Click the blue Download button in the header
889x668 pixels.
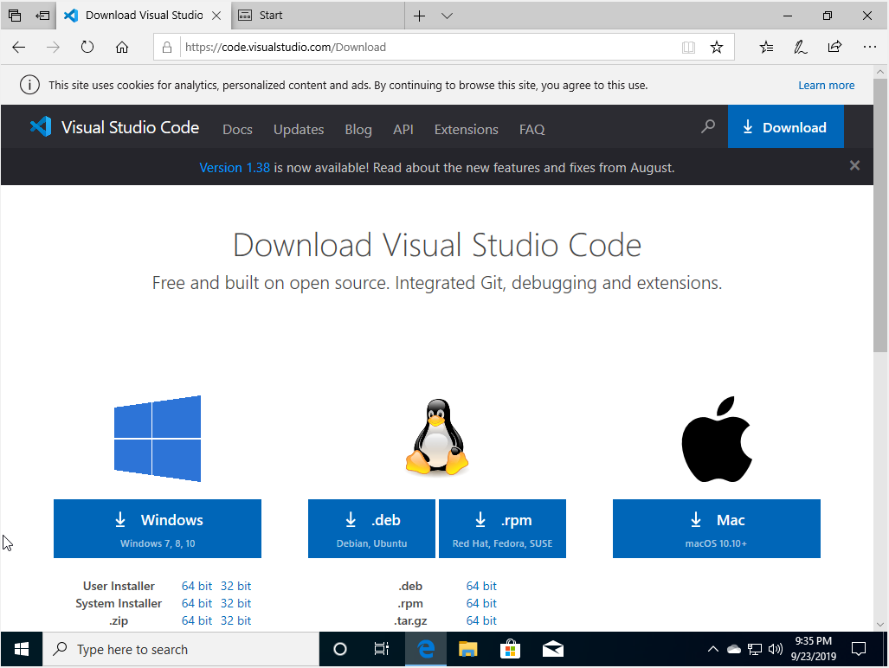(x=785, y=126)
